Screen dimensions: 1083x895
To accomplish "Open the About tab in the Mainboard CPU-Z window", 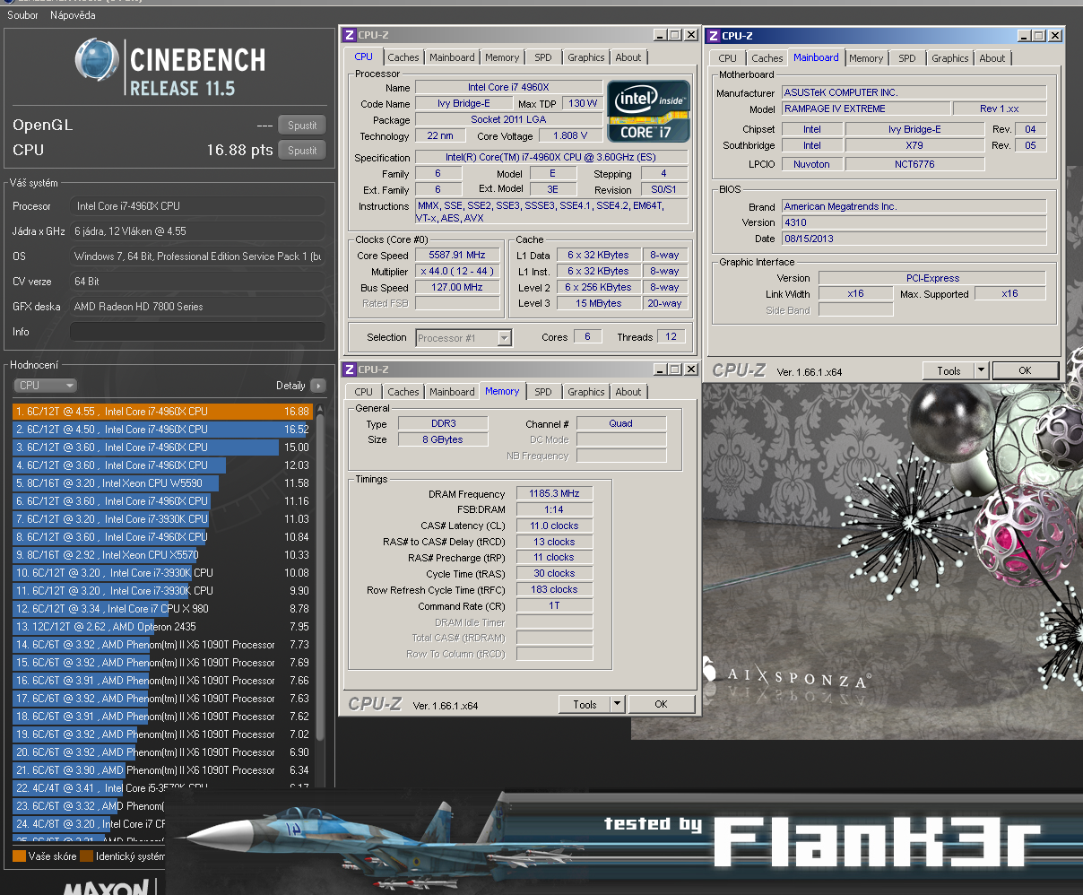I will tap(992, 58).
